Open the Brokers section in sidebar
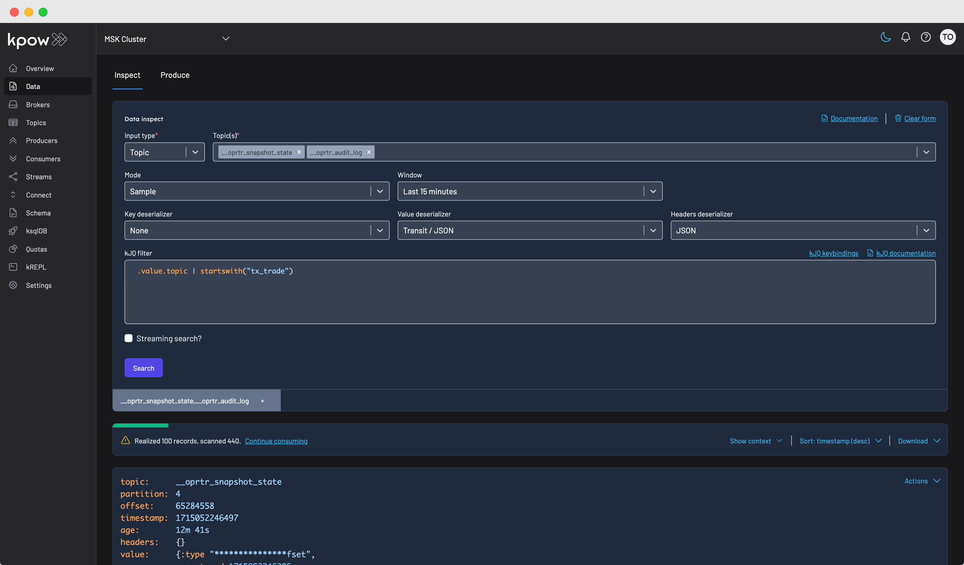 pos(38,104)
